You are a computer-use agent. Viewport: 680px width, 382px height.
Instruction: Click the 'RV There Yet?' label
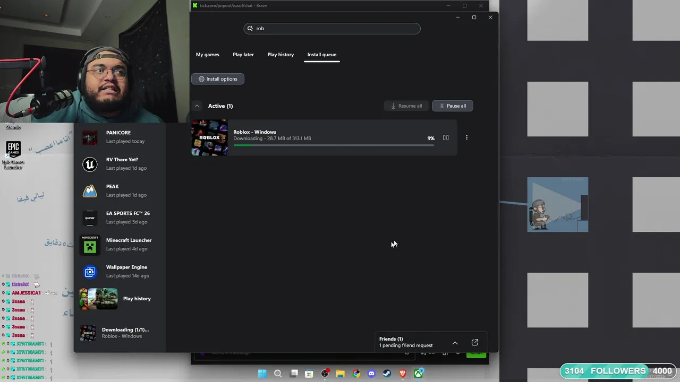122,160
